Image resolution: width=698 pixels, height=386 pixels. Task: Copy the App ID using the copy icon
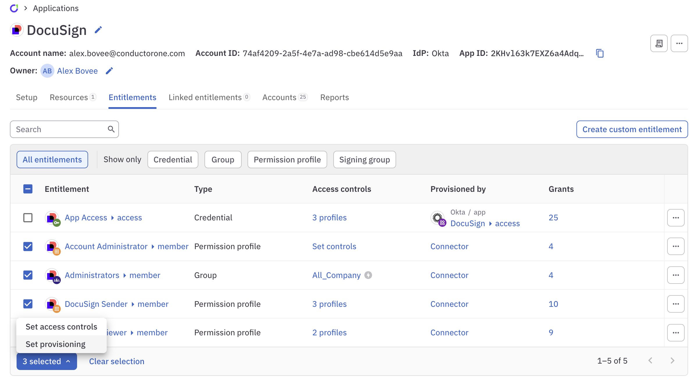[x=600, y=53]
